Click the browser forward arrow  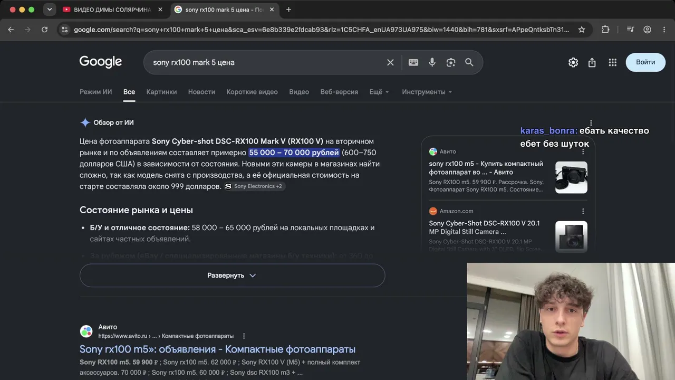[x=27, y=30]
